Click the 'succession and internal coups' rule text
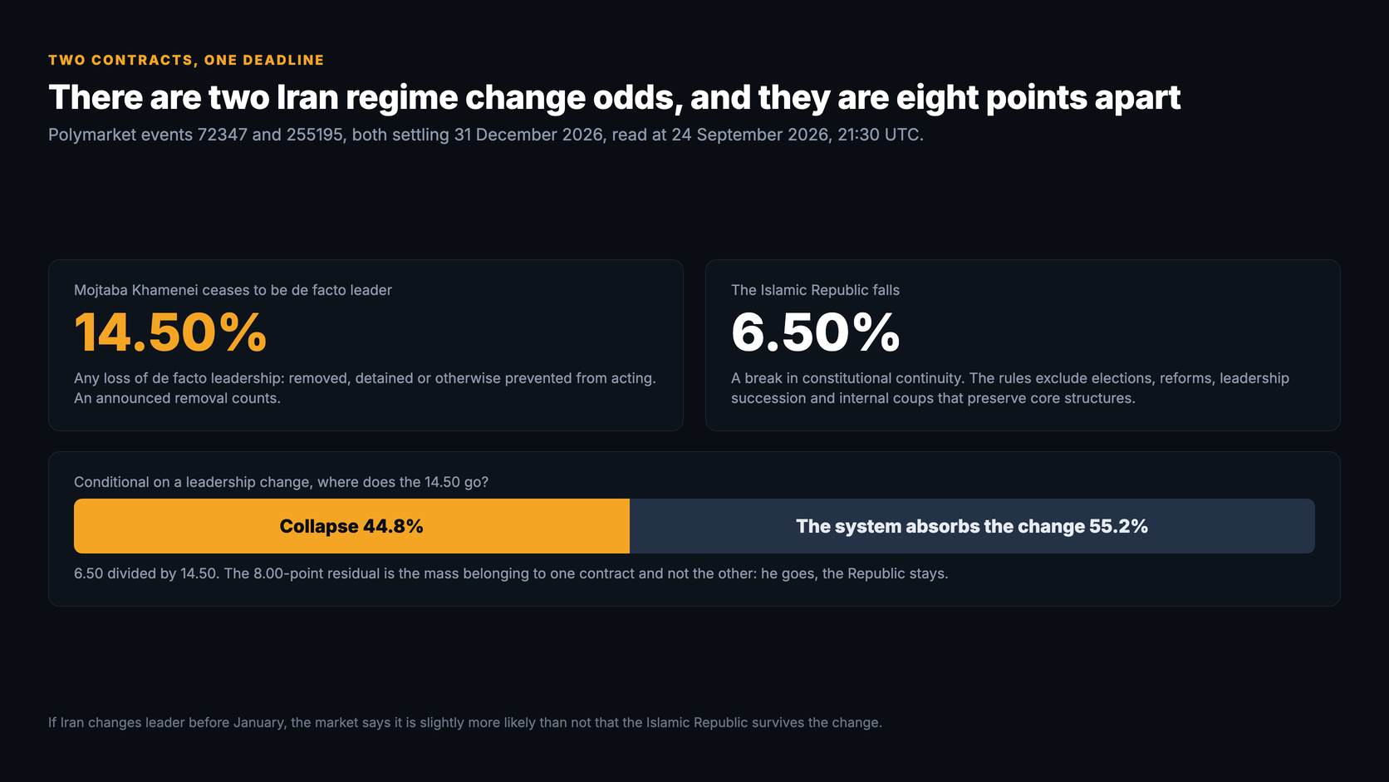Image resolution: width=1389 pixels, height=782 pixels. [933, 398]
